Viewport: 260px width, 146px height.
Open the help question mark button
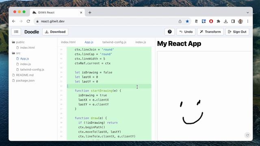[x=169, y=32]
